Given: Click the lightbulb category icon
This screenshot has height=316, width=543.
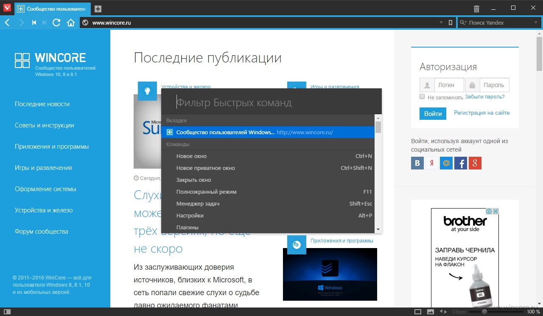Looking at the screenshot, I should click(148, 90).
